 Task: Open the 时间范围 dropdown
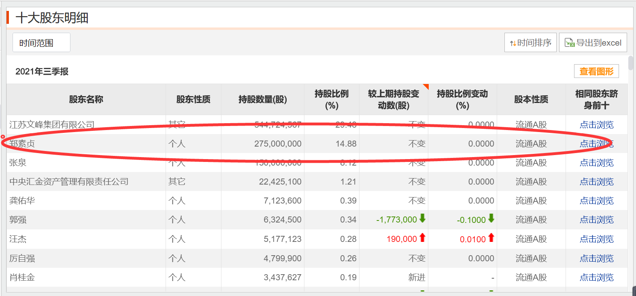pyautogui.click(x=41, y=43)
